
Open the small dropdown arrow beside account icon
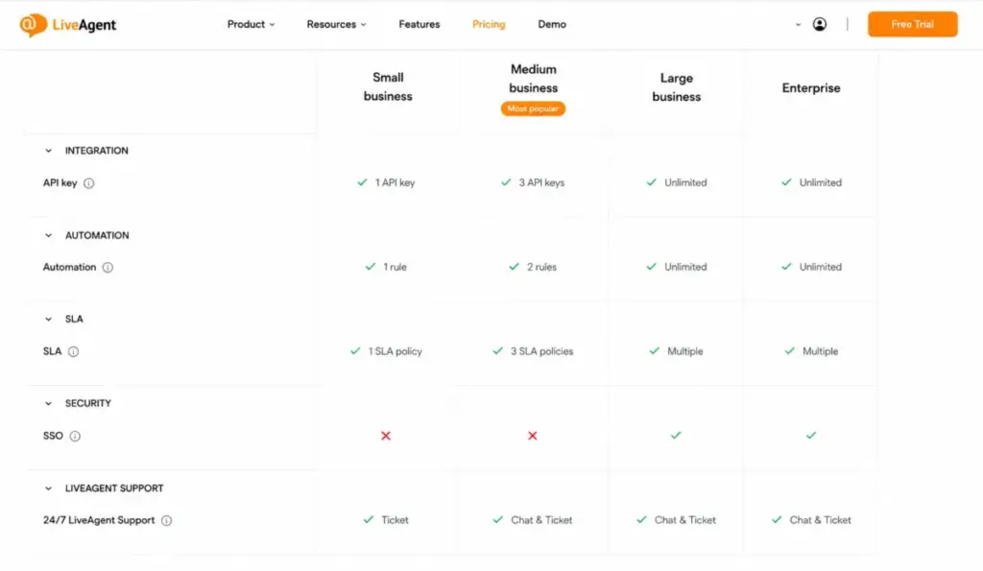pos(798,25)
